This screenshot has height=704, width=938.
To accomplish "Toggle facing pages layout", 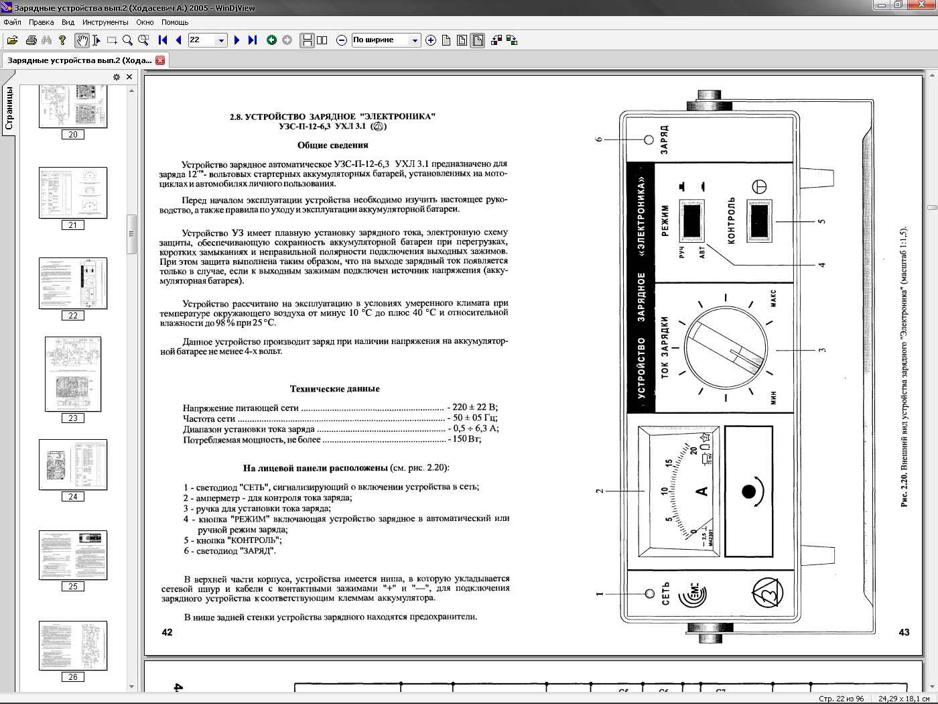I will point(322,40).
